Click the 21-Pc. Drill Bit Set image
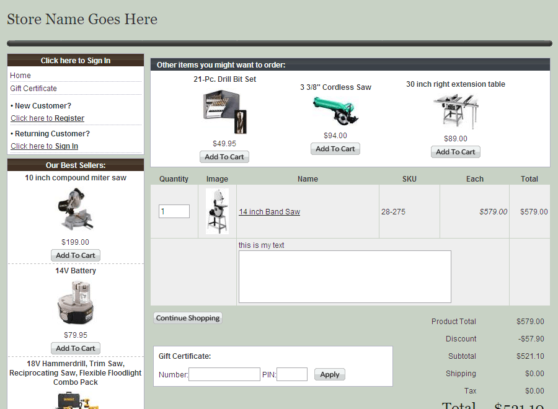 (224, 112)
